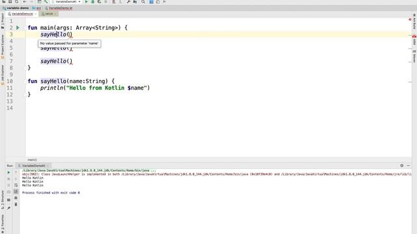Viewport: 417px width, 234px height.
Task: Click the Project Structure icon beside the wrench
Action: coord(135,1)
